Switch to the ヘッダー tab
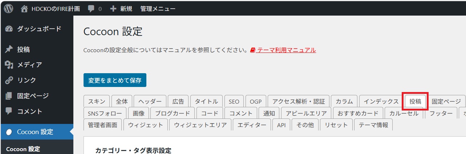 point(150,101)
